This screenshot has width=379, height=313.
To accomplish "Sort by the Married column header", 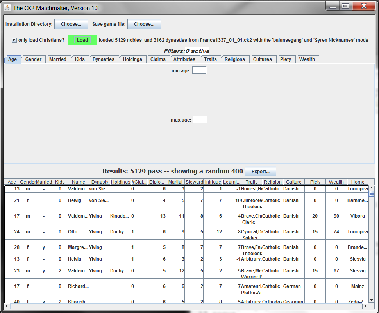I will (x=44, y=182).
